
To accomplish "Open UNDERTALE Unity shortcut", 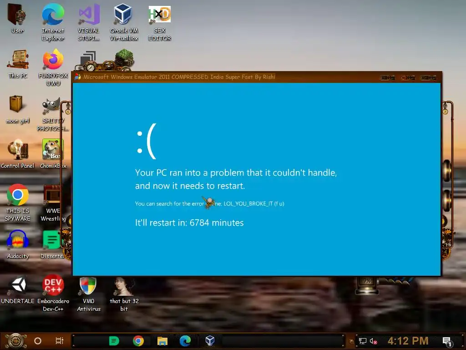I will [x=18, y=290].
